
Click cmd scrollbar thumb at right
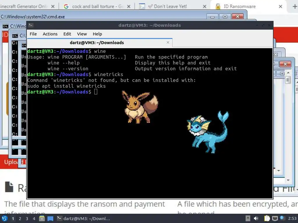[288, 80]
